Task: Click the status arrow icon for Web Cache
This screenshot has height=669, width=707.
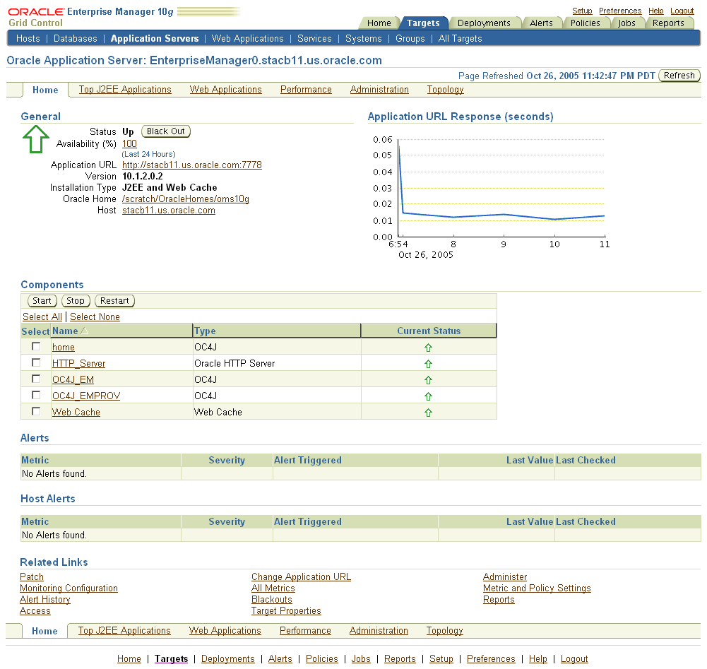Action: 428,412
